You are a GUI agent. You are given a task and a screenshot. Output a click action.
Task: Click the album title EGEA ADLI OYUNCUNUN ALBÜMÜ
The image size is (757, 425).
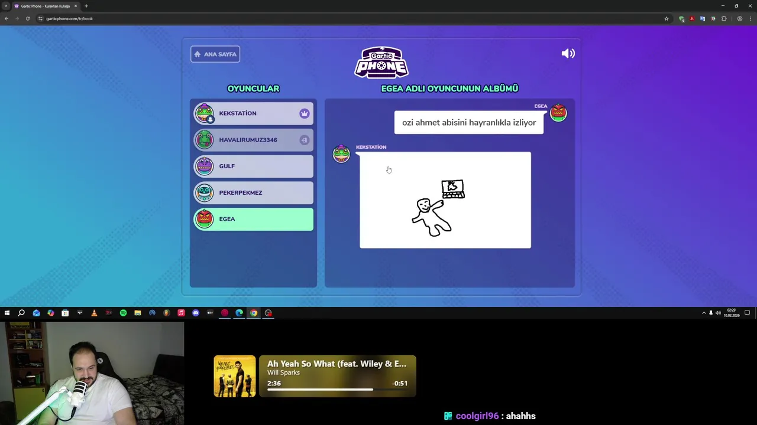tap(449, 89)
